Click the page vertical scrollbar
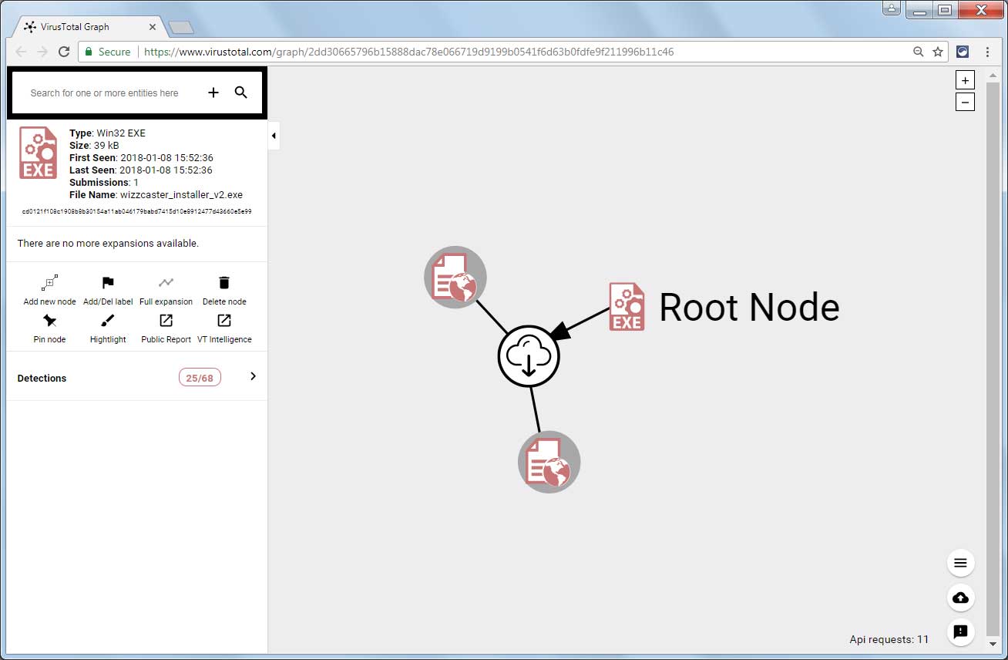 [993, 359]
